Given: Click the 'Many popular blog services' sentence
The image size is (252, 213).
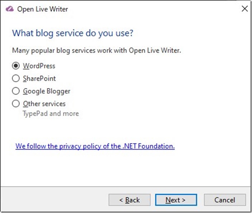Looking at the screenshot, I should pos(97,50).
